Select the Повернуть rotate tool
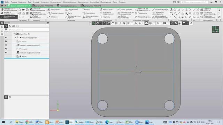This screenshot has width=223, height=125. click(x=141, y=13)
